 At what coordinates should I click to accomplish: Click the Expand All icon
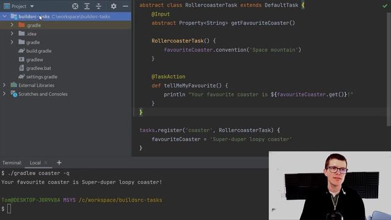coord(87,6)
